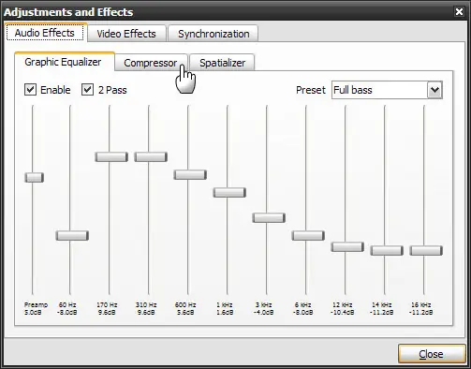The image size is (471, 369).
Task: Click the 1 kHz band slider handle
Action: [229, 192]
